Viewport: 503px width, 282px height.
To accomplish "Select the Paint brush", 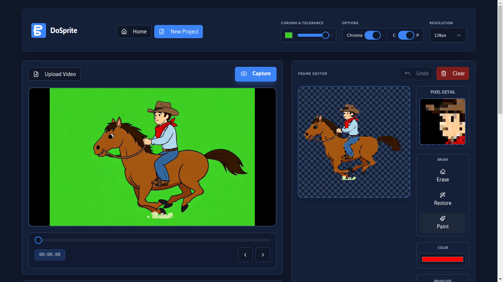I will coord(443,223).
